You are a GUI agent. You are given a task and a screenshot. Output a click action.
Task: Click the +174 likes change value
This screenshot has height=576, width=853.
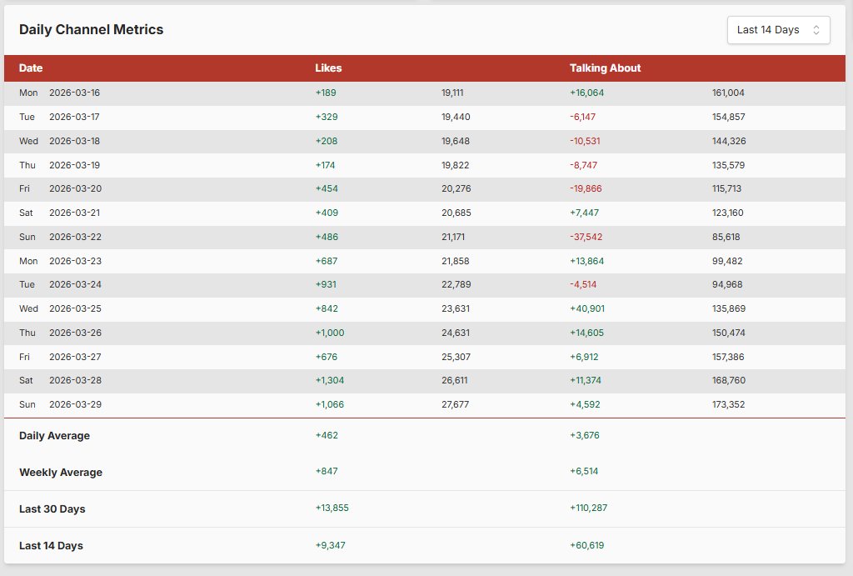326,165
